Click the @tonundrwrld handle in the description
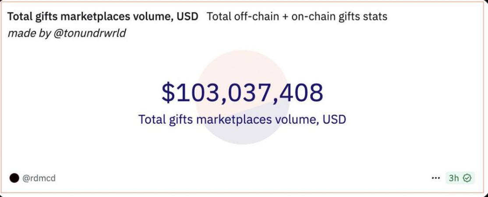The height and width of the screenshot is (197, 488). [x=90, y=33]
